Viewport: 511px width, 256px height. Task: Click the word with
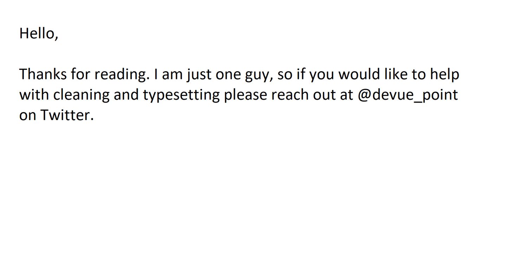pyautogui.click(x=34, y=95)
